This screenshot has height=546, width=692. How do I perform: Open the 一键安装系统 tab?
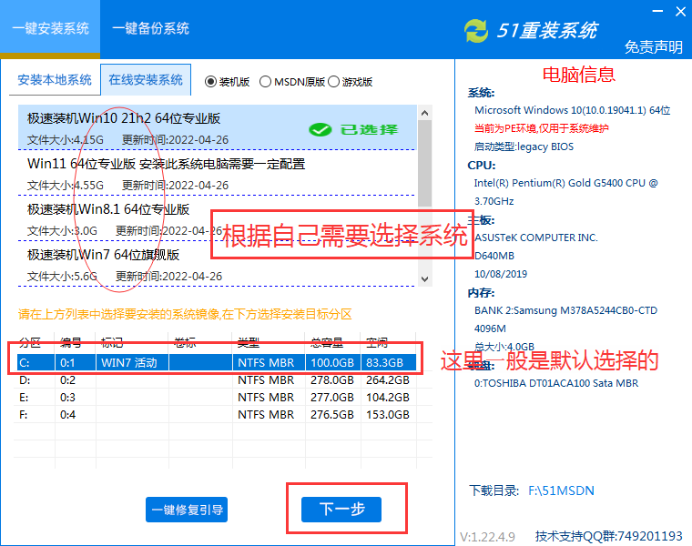pyautogui.click(x=50, y=28)
